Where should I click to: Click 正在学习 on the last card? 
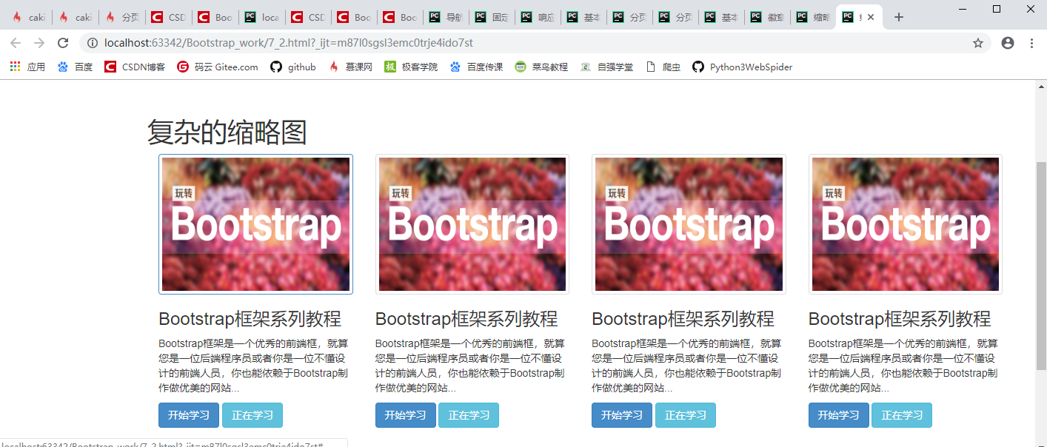(901, 415)
